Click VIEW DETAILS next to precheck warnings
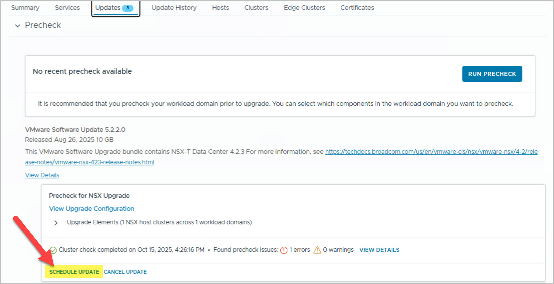 coord(379,250)
